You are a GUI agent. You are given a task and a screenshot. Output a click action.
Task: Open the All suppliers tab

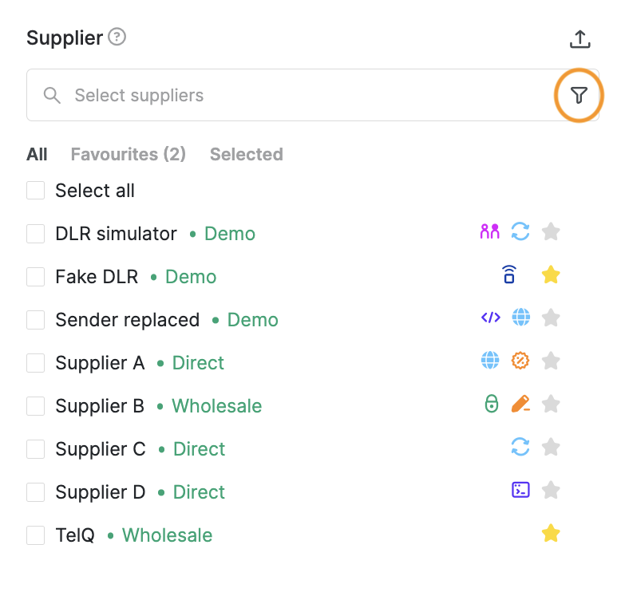(x=37, y=155)
